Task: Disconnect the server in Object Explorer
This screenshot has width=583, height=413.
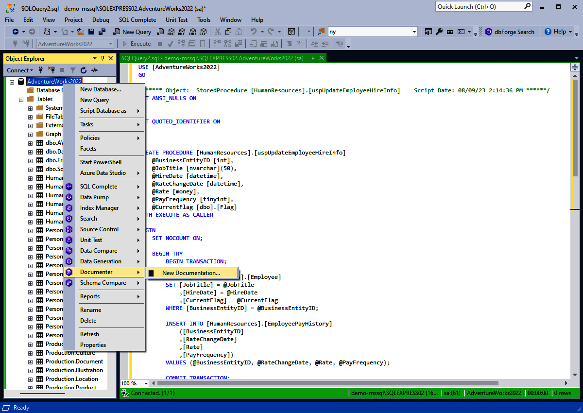Action: [x=52, y=70]
